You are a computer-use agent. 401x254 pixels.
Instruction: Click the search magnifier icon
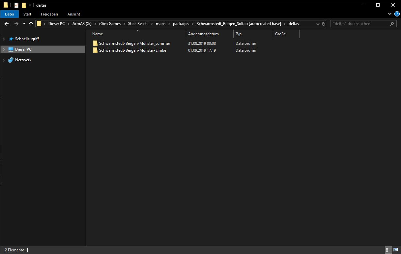[392, 24]
